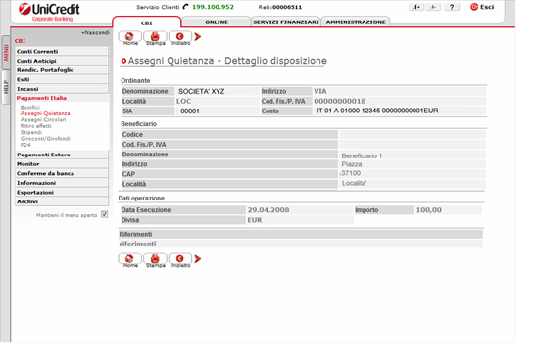Screen dimensions: 536x355
Task: Click the Cod. Fis. value 00000000018
Action: click(x=340, y=101)
